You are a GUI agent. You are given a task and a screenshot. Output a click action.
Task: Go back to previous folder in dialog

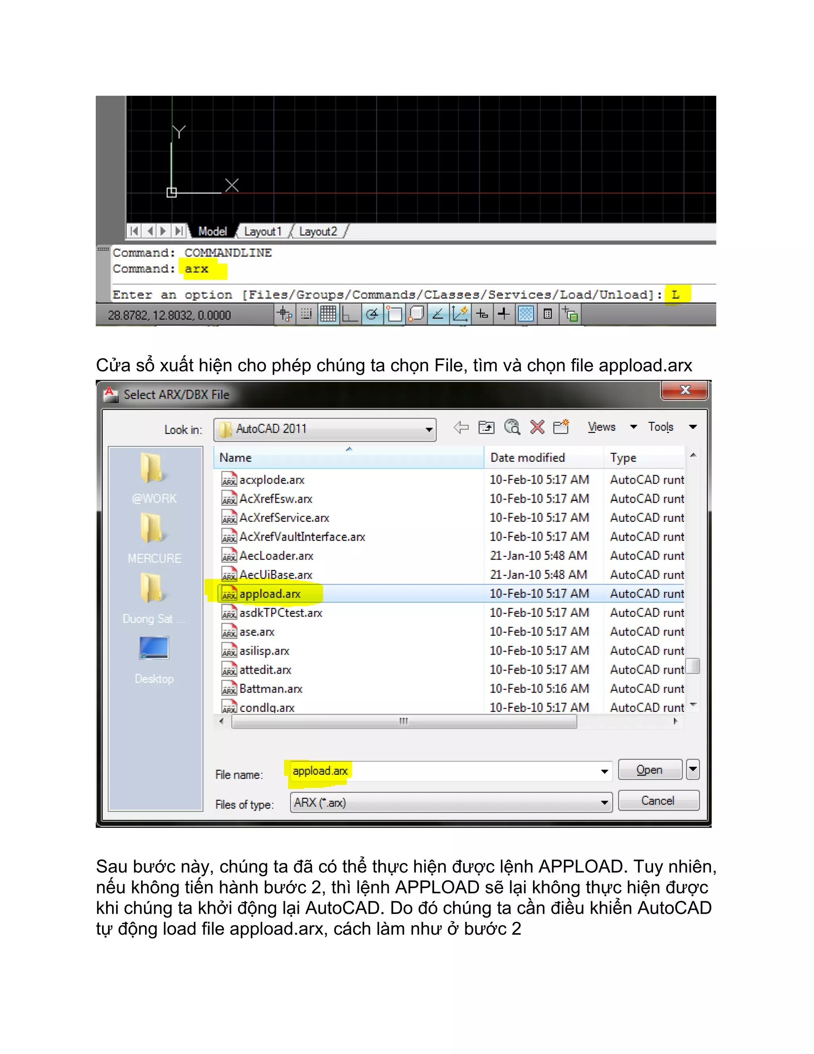click(461, 427)
